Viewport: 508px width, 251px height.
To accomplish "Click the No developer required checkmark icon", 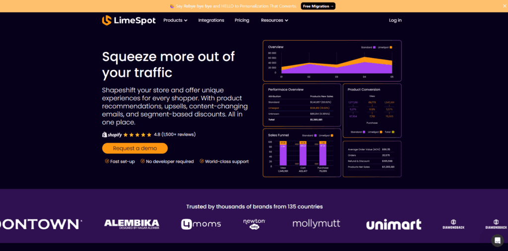I will tap(142, 161).
